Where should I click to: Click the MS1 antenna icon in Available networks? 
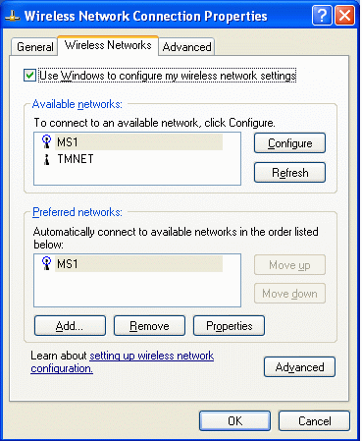[46, 141]
